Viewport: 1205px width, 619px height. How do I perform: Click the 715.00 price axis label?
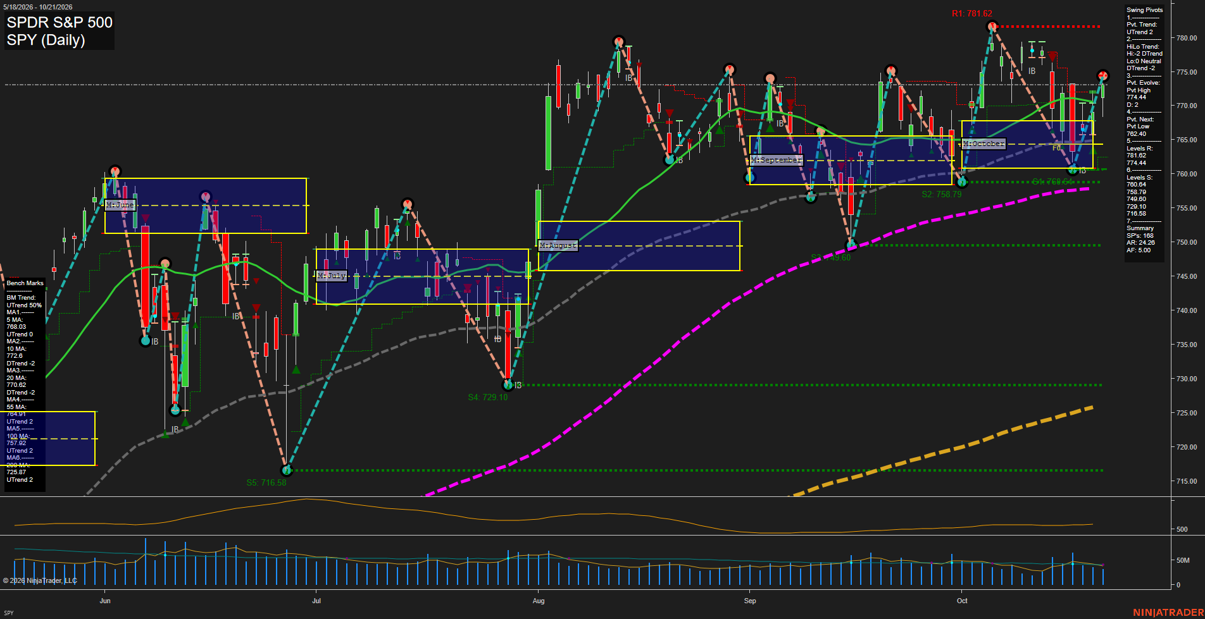[x=1187, y=481]
